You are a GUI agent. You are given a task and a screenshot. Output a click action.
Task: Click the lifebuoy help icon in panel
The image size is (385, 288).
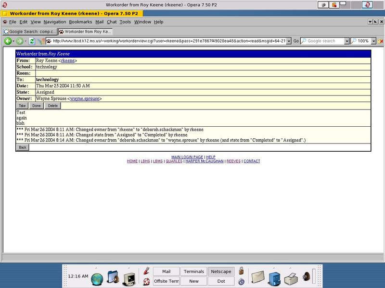[x=147, y=281]
